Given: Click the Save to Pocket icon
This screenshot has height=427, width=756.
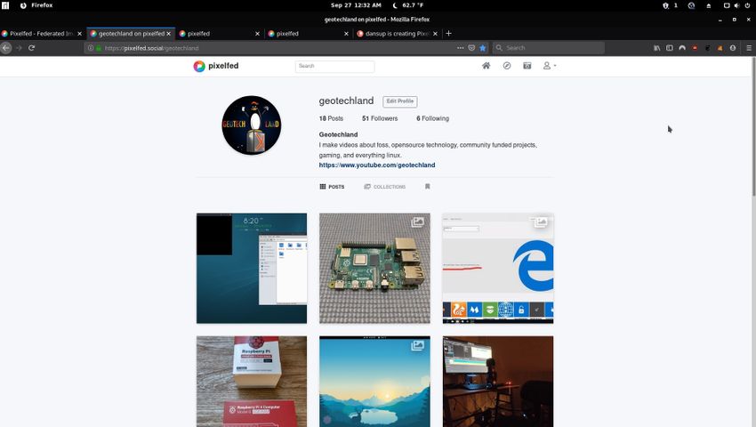Looking at the screenshot, I should pos(471,48).
